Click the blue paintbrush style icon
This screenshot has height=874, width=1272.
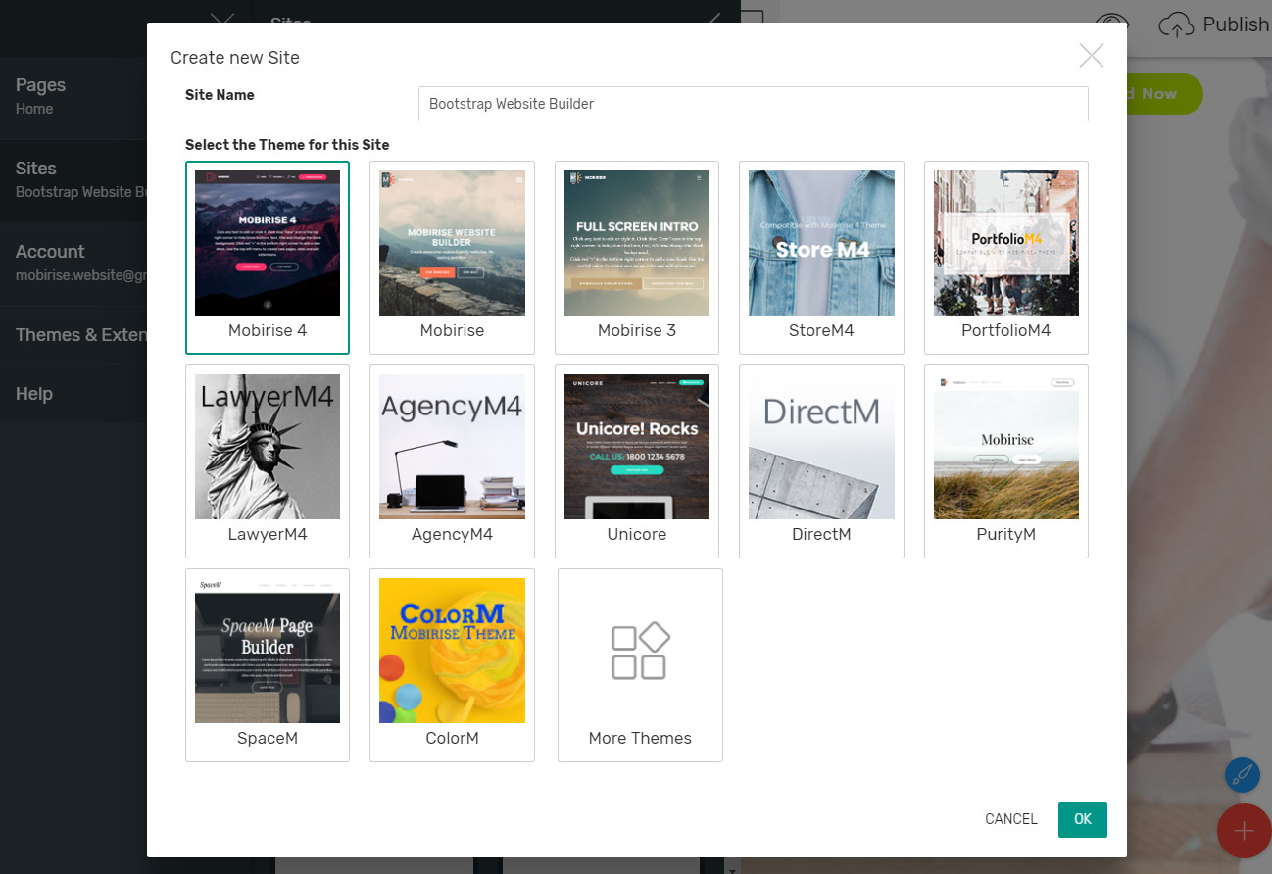click(x=1242, y=775)
